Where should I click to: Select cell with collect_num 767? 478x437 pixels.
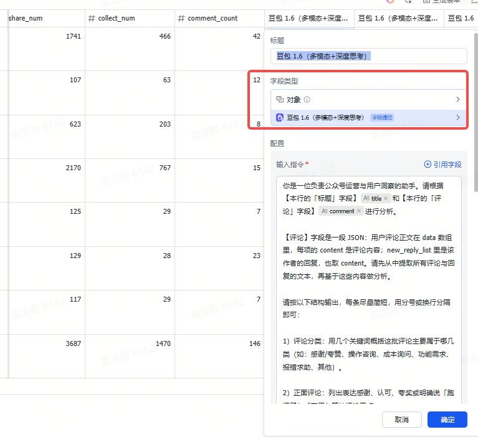(x=130, y=181)
